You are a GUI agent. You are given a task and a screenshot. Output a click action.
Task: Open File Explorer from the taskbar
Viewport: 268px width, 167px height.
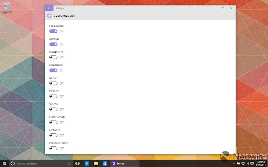tap(96, 164)
